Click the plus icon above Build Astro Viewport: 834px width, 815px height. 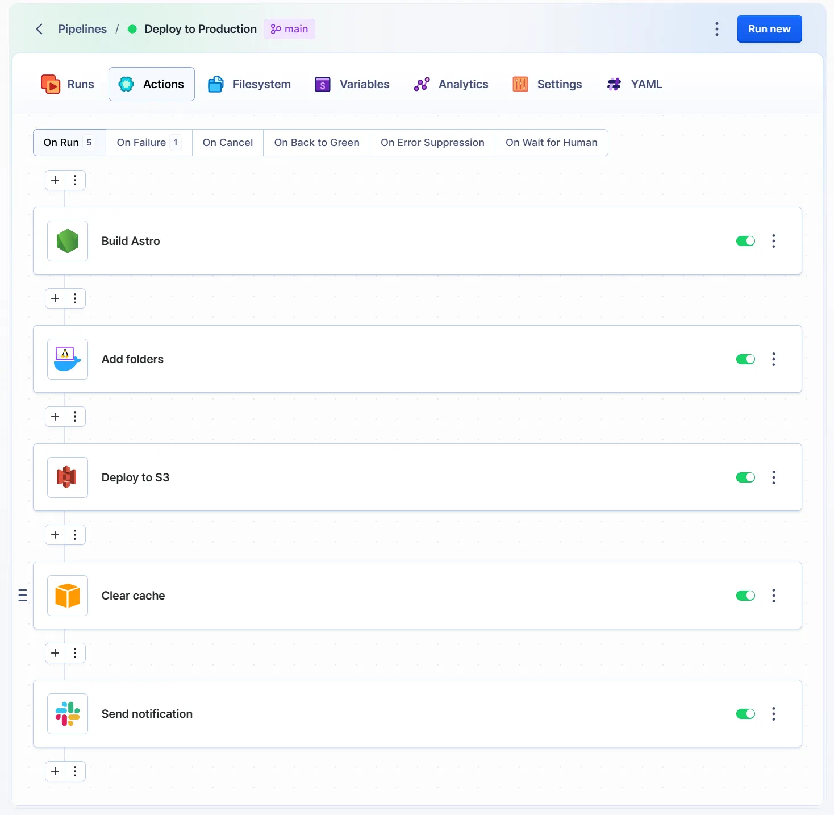[x=55, y=180]
